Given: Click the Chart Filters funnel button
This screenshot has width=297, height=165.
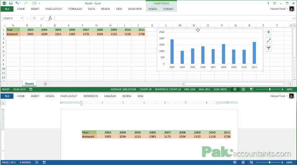Looking at the screenshot, I should pyautogui.click(x=269, y=48).
